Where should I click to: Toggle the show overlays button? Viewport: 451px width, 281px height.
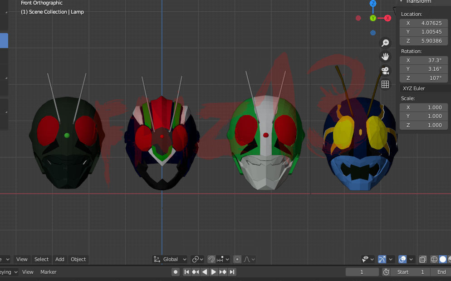point(402,259)
